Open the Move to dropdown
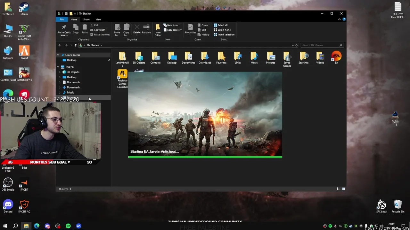 pos(117,30)
